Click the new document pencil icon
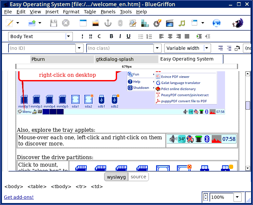 [x=9, y=23]
